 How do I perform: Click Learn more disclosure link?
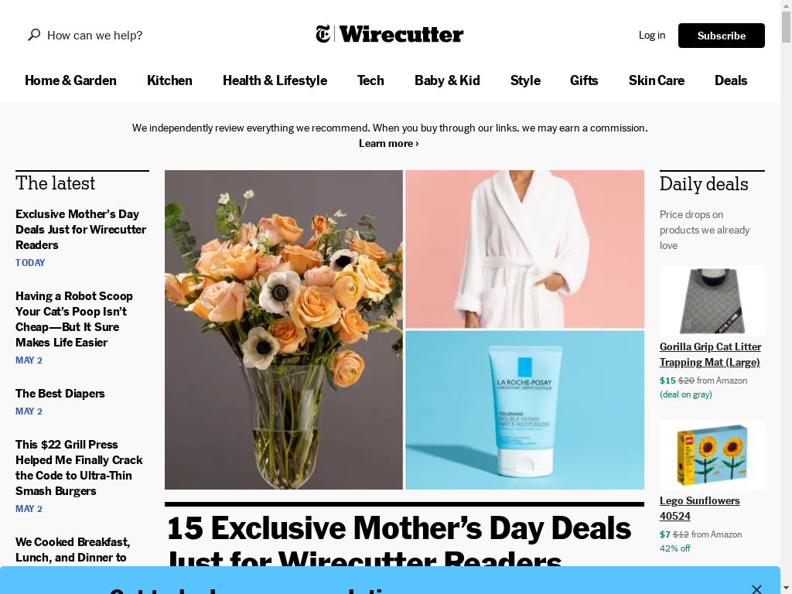[x=388, y=143]
